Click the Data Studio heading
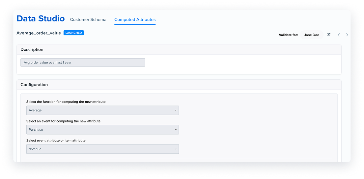 point(41,18)
